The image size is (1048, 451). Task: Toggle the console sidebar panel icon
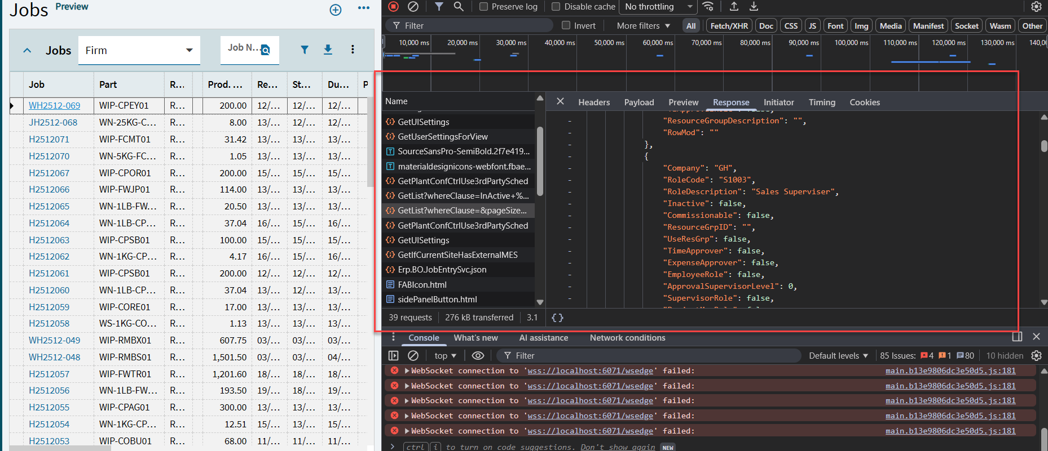coord(394,356)
